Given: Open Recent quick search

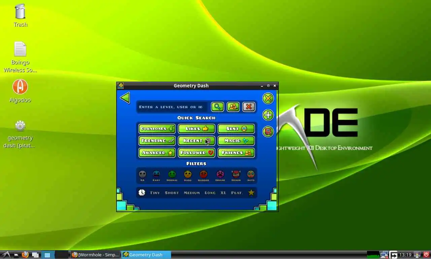Looking at the screenshot, I should pyautogui.click(x=197, y=141).
